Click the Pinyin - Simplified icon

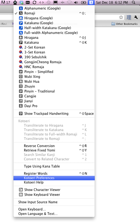21,72
